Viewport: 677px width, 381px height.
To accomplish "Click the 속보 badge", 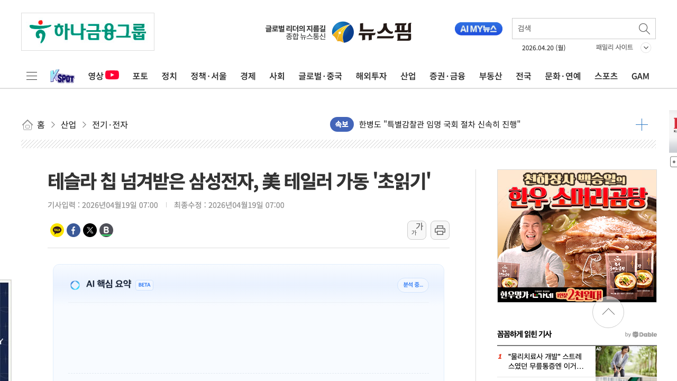I will 342,124.
